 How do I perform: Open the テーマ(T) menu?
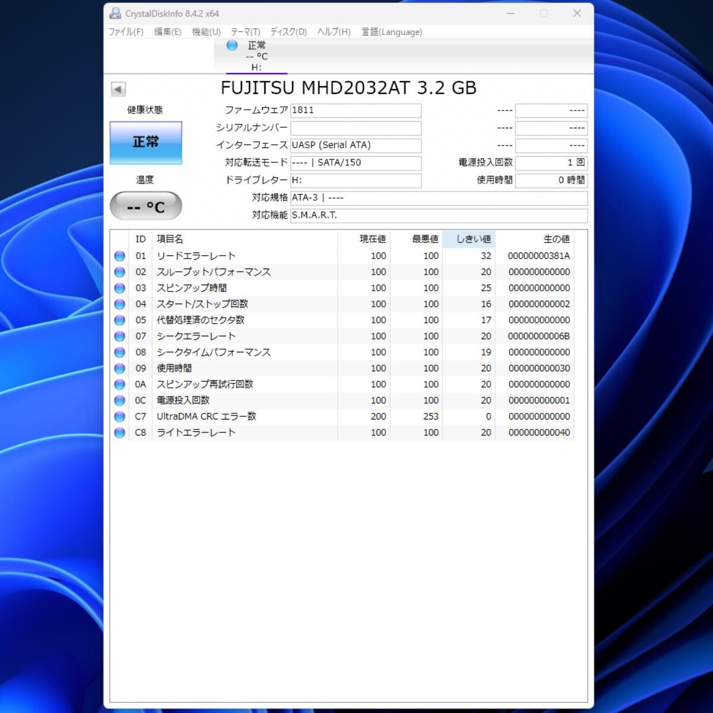point(245,32)
